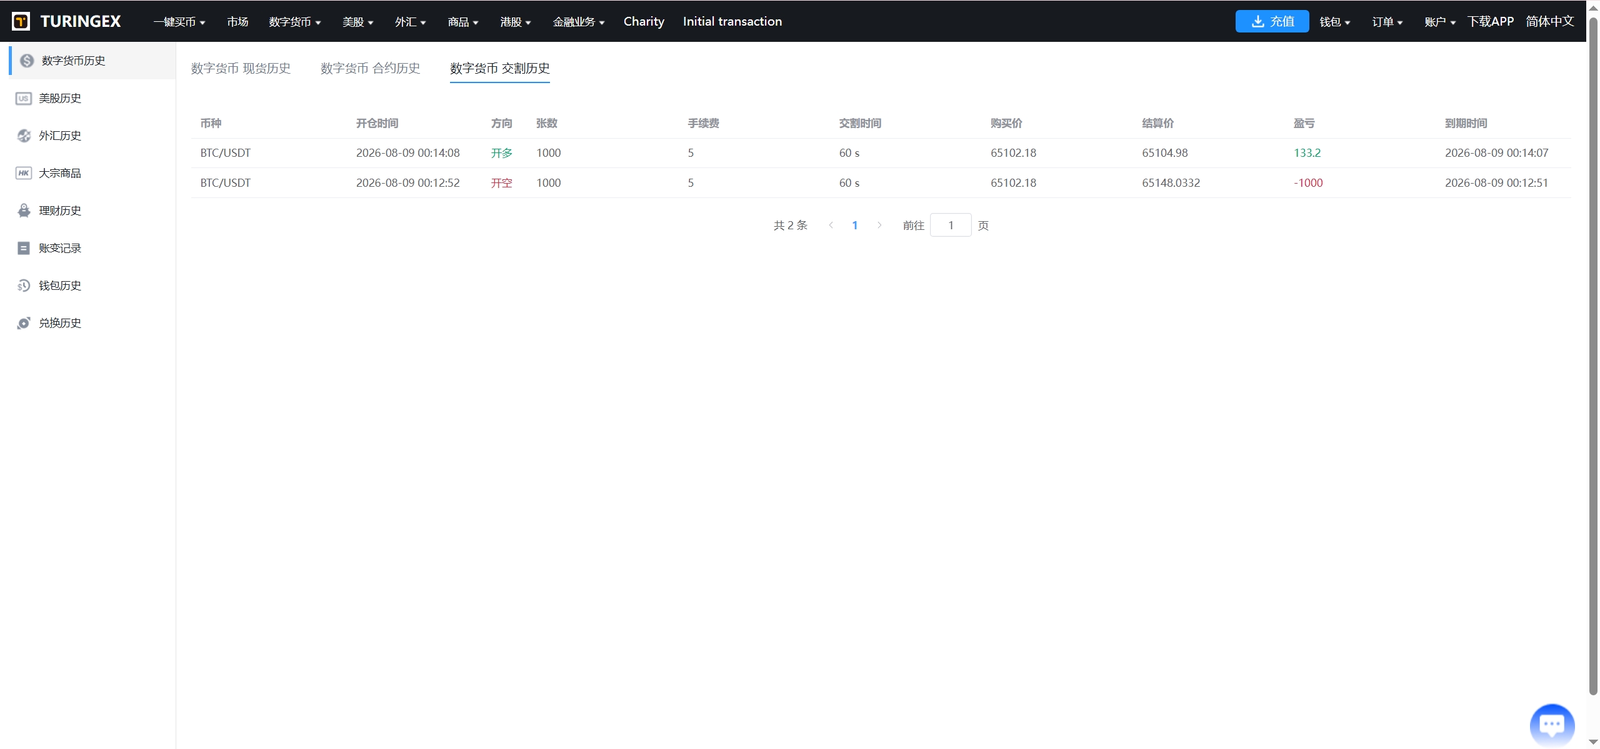This screenshot has height=749, width=1600.
Task: Open 美股历史 US icon
Action: [x=24, y=98]
